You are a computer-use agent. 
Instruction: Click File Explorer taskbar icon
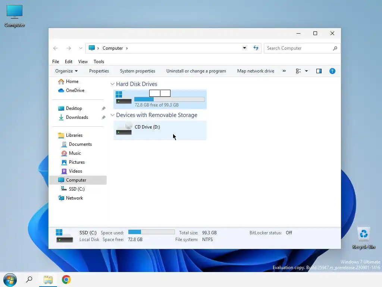click(x=48, y=280)
